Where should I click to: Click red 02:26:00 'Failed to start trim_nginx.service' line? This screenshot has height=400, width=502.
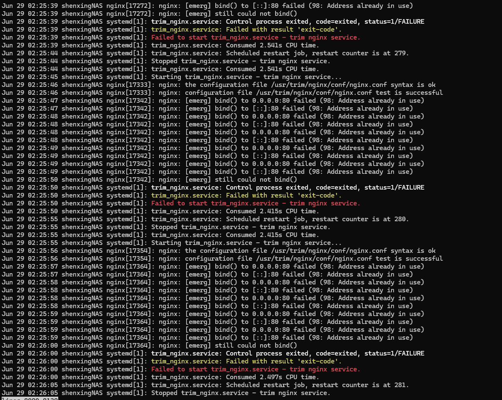(x=181, y=369)
